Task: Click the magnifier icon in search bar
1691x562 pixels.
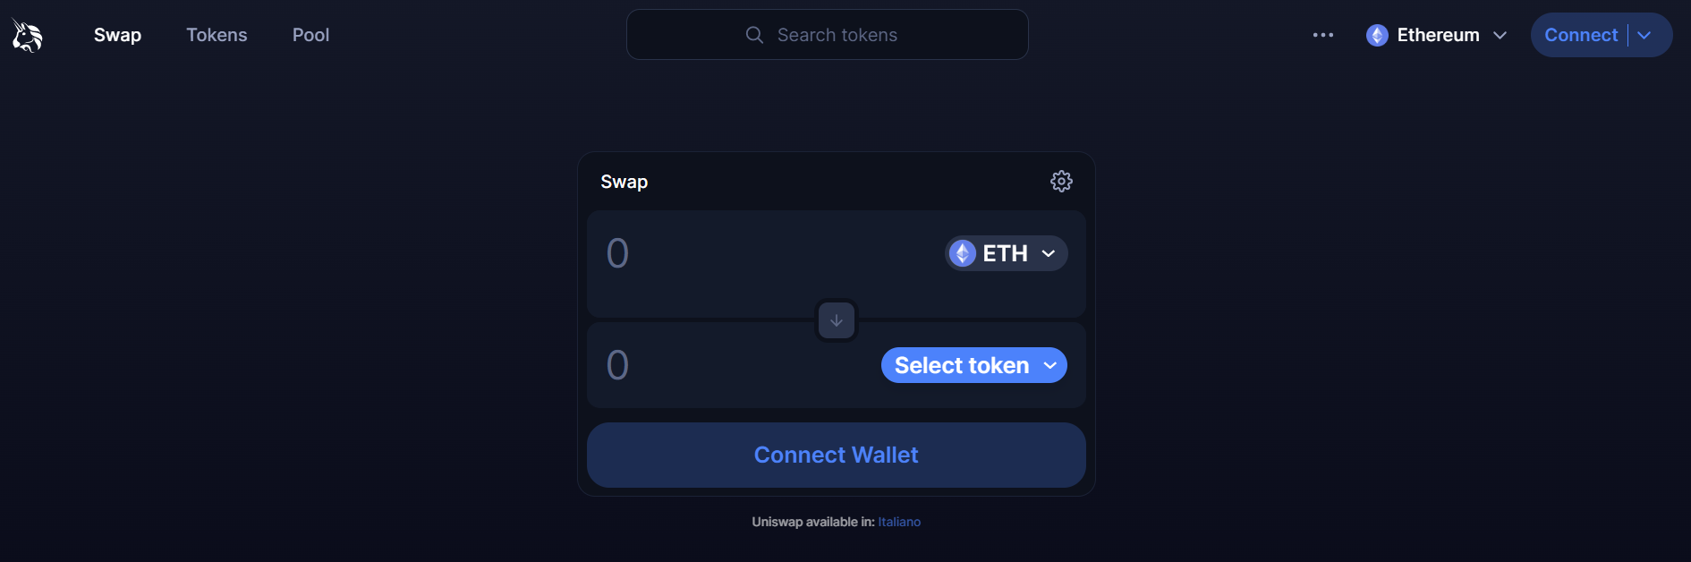Action: click(754, 35)
